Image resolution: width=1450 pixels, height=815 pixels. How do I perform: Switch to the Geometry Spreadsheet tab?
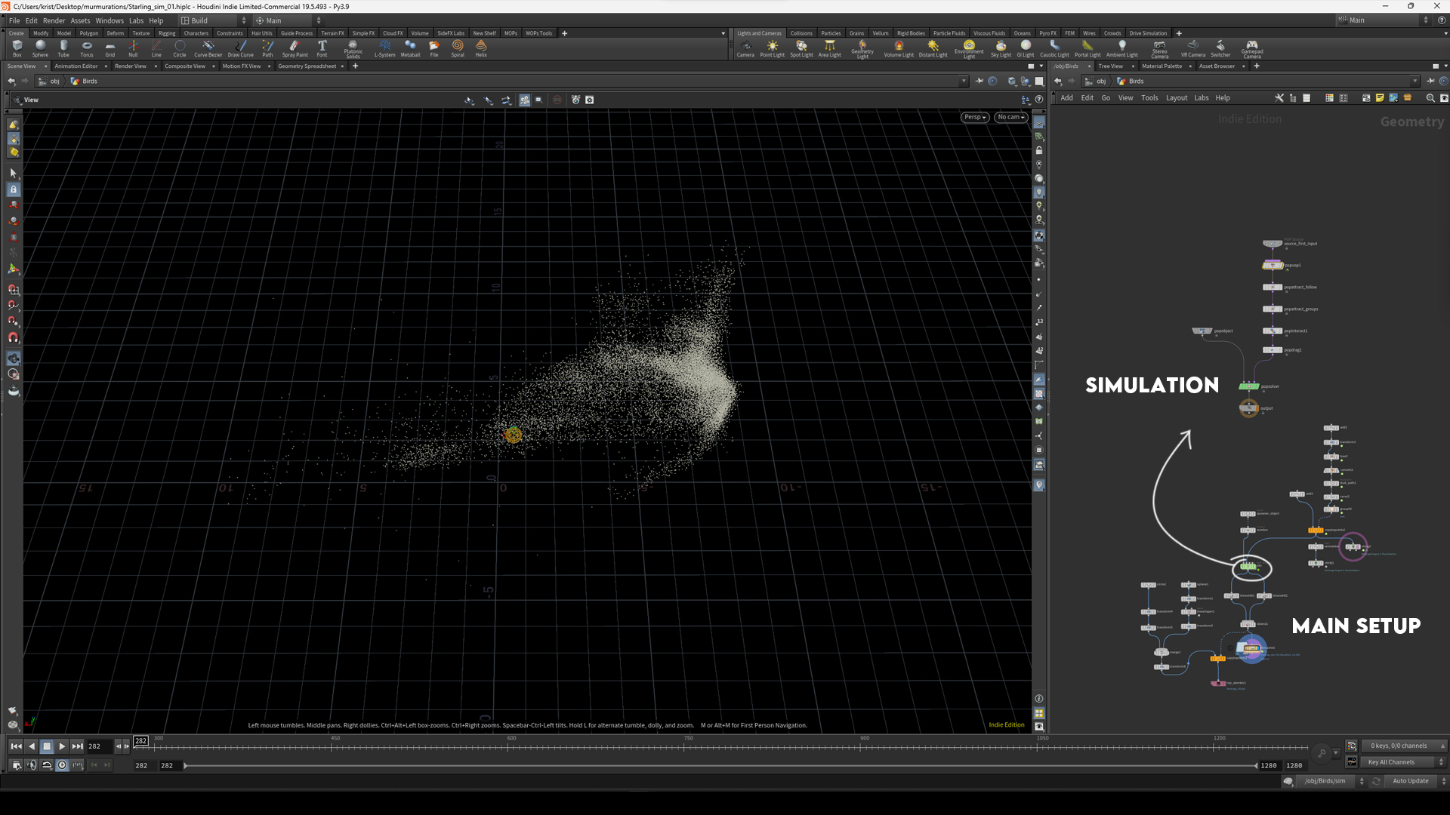(x=306, y=66)
